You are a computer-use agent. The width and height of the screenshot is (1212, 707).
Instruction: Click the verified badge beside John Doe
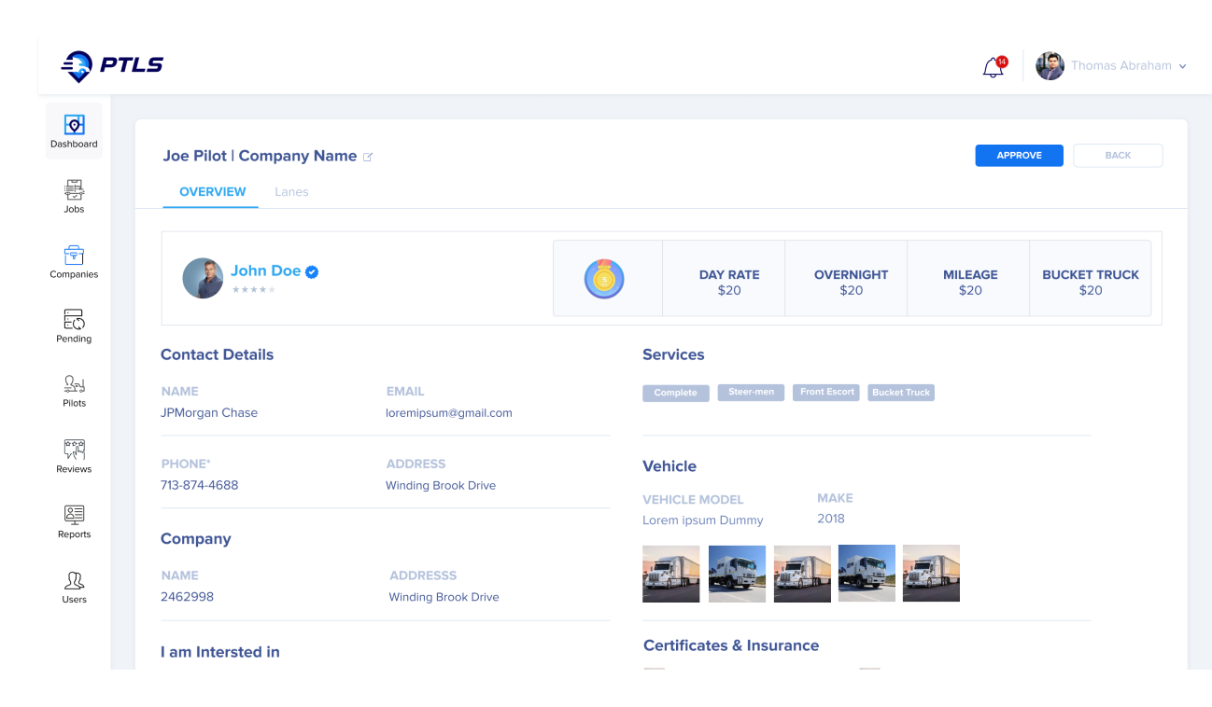pyautogui.click(x=313, y=271)
